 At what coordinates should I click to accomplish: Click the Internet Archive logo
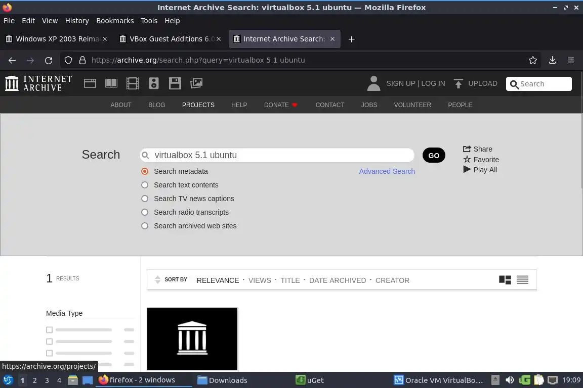38,83
